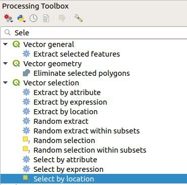
Task: Open the toolbox Options wrench icon
Action: (78, 18)
